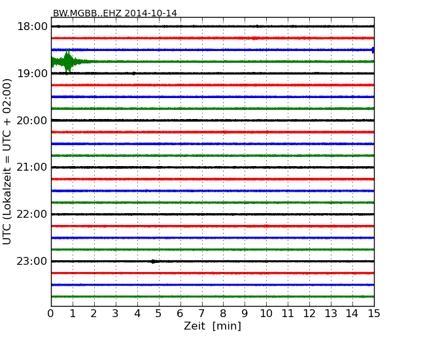Viewport: 425px width, 340px height.
Task: Click the 7 minute tick label
Action: coord(201,314)
